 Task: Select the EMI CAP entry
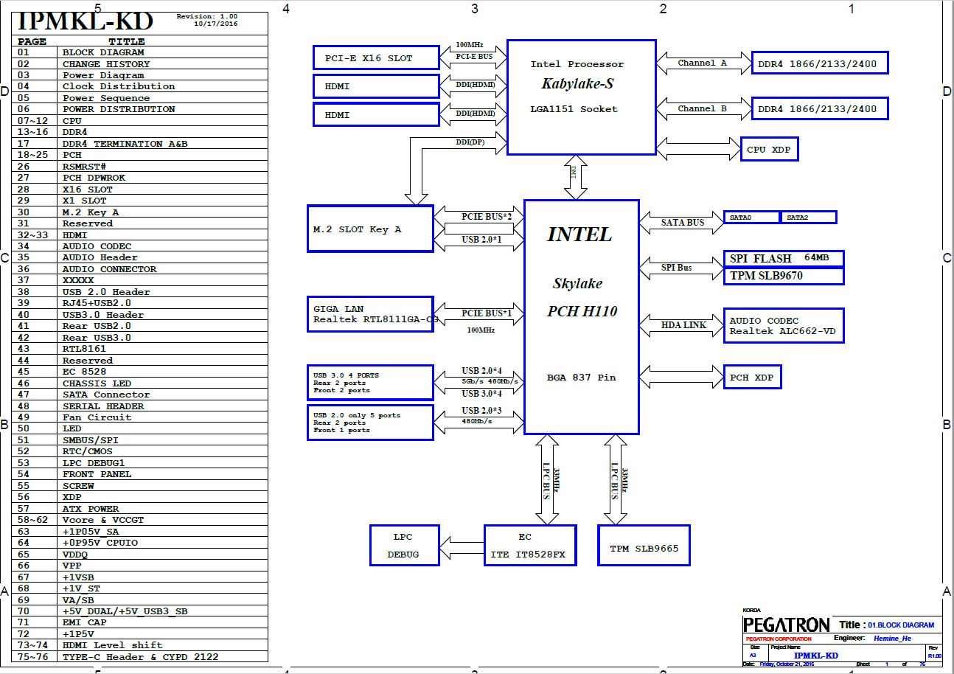(x=139, y=622)
